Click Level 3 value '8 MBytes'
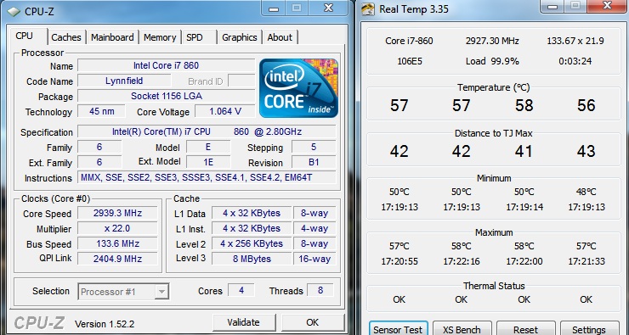The image size is (629, 335). click(x=252, y=259)
